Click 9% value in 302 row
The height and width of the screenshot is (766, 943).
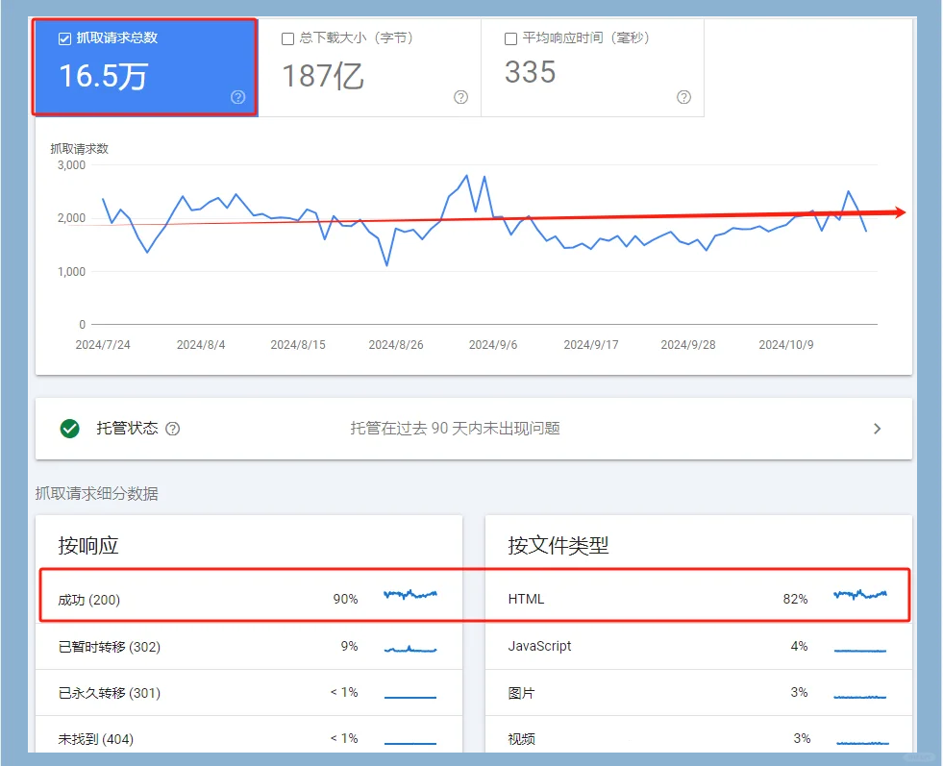(349, 646)
